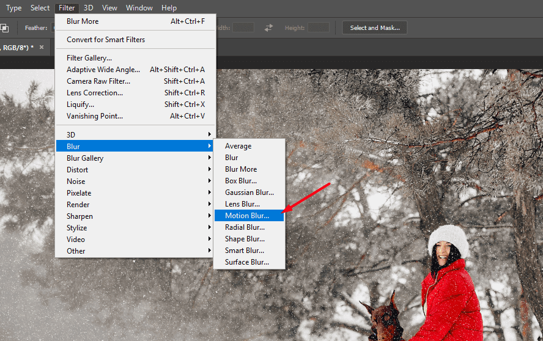Click the intersect selection icon in options bar
543x341 pixels.
4,28
